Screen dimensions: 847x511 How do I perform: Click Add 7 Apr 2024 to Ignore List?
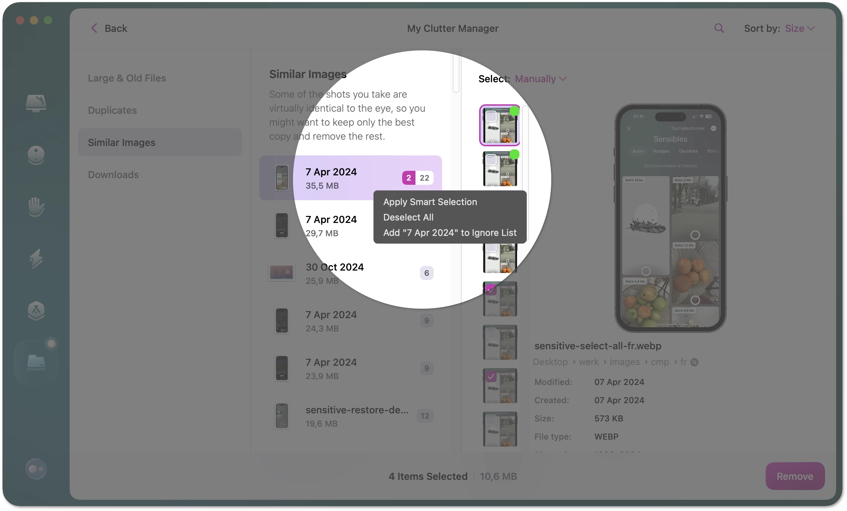[x=449, y=232]
